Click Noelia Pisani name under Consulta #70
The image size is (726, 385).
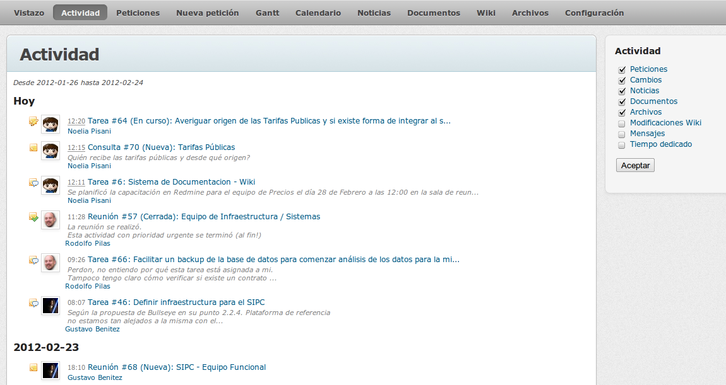point(90,166)
